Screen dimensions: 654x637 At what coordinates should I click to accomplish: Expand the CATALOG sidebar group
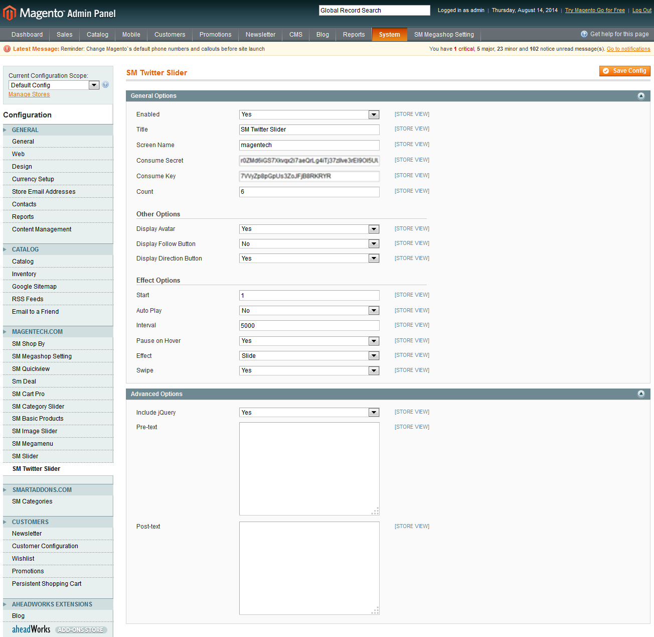click(58, 249)
